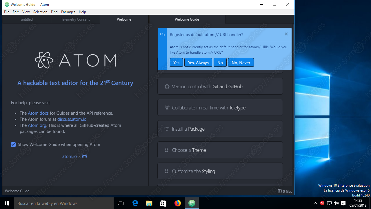Open the View menu
This screenshot has width=371, height=209.
[x=26, y=12]
